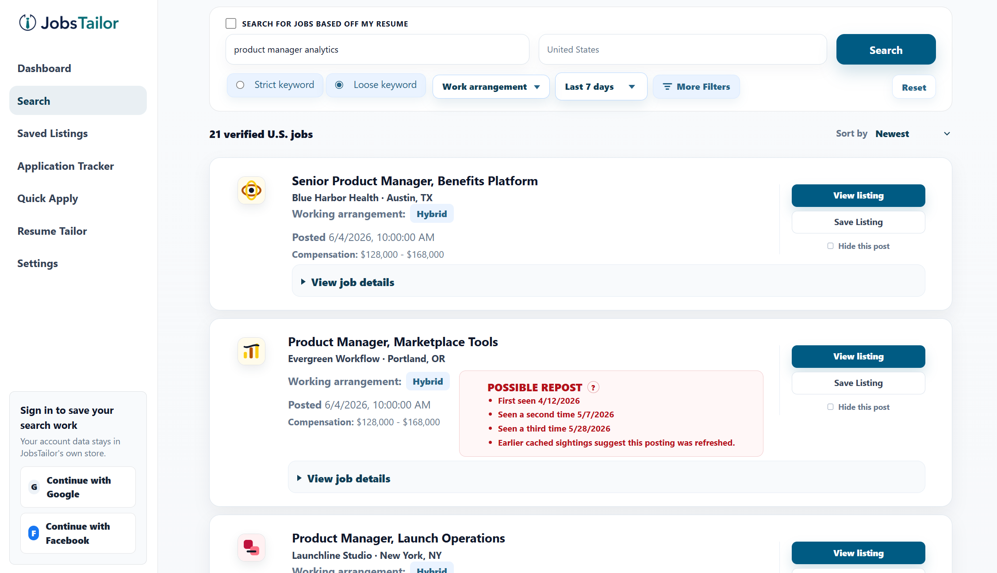This screenshot has width=997, height=573.
Task: Open the Product Manager, Launch Operations title
Action: [399, 538]
